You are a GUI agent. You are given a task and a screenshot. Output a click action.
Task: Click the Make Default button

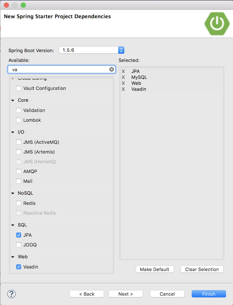click(155, 269)
